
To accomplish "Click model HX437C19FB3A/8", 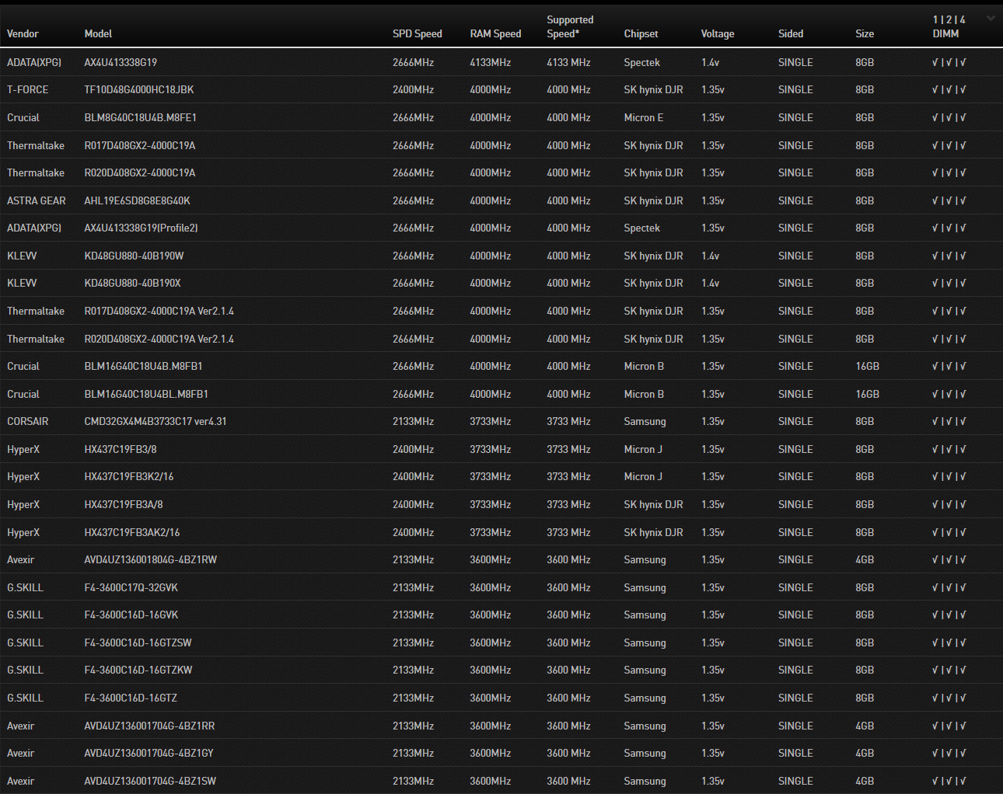I will 124,504.
